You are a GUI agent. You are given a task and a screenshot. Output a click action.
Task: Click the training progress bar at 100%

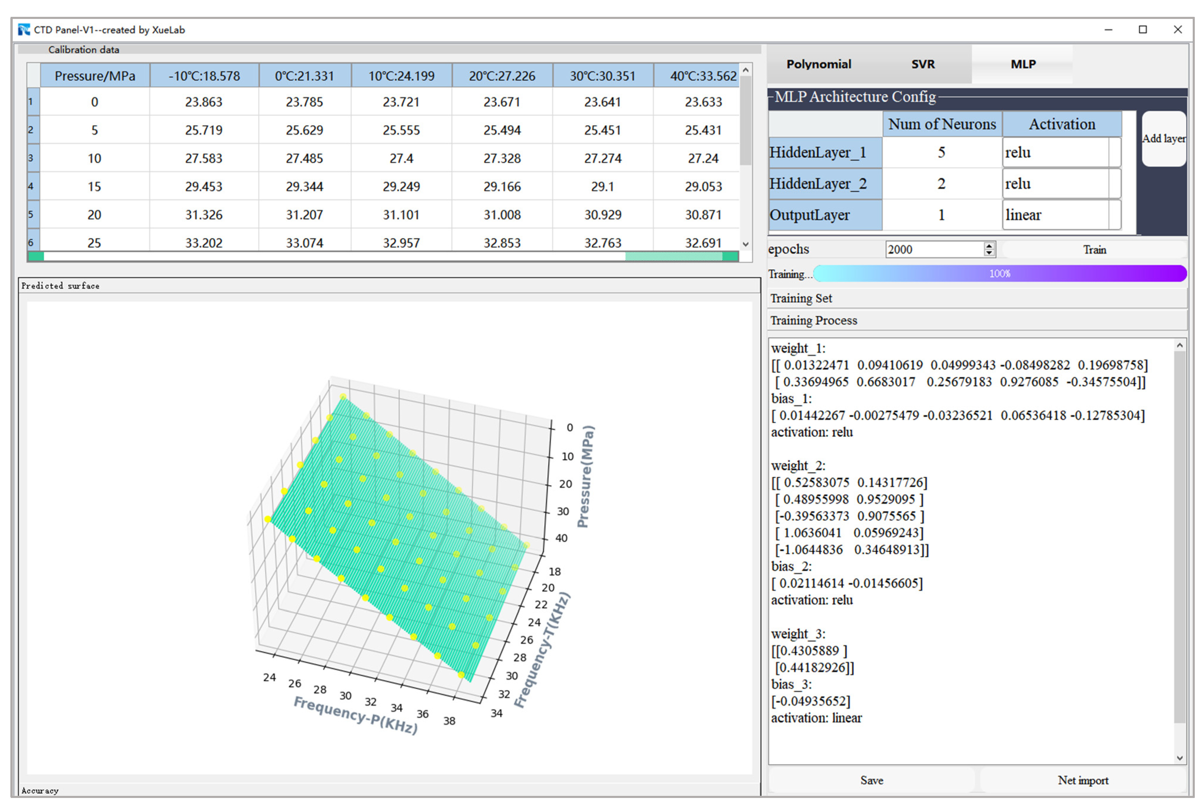point(999,274)
